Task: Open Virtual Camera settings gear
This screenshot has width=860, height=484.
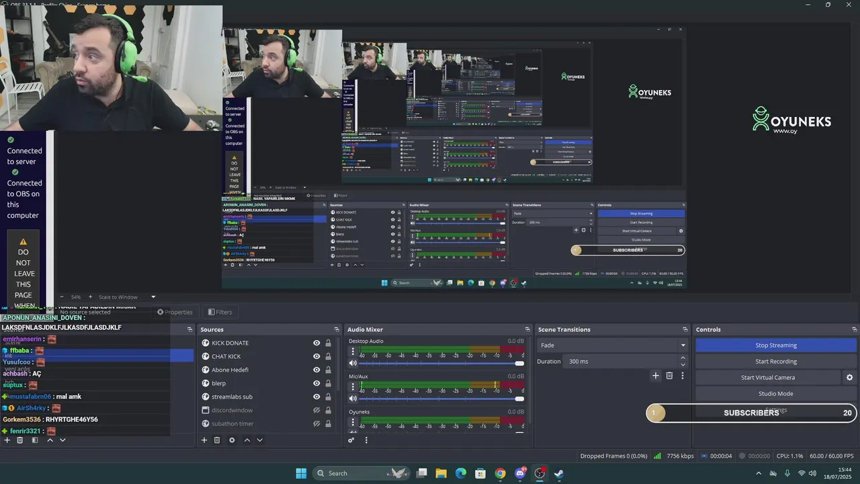Action: coord(849,378)
